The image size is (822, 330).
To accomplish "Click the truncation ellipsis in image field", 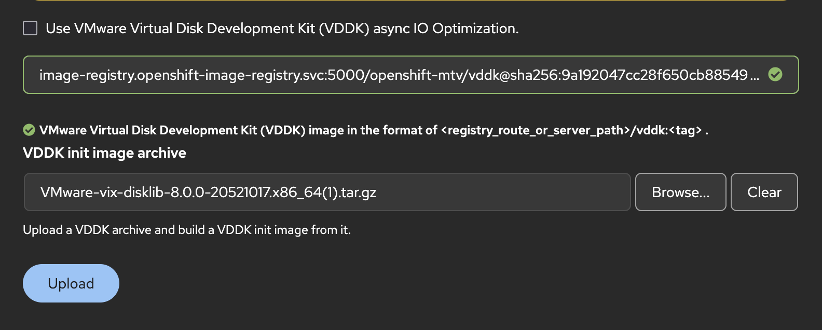I will click(x=755, y=77).
